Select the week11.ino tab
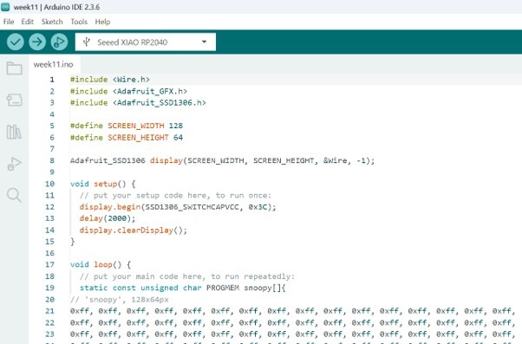 [x=53, y=64]
